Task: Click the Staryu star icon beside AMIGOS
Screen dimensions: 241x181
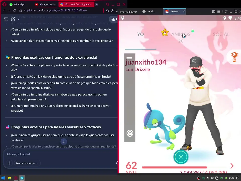Action: click(165, 32)
